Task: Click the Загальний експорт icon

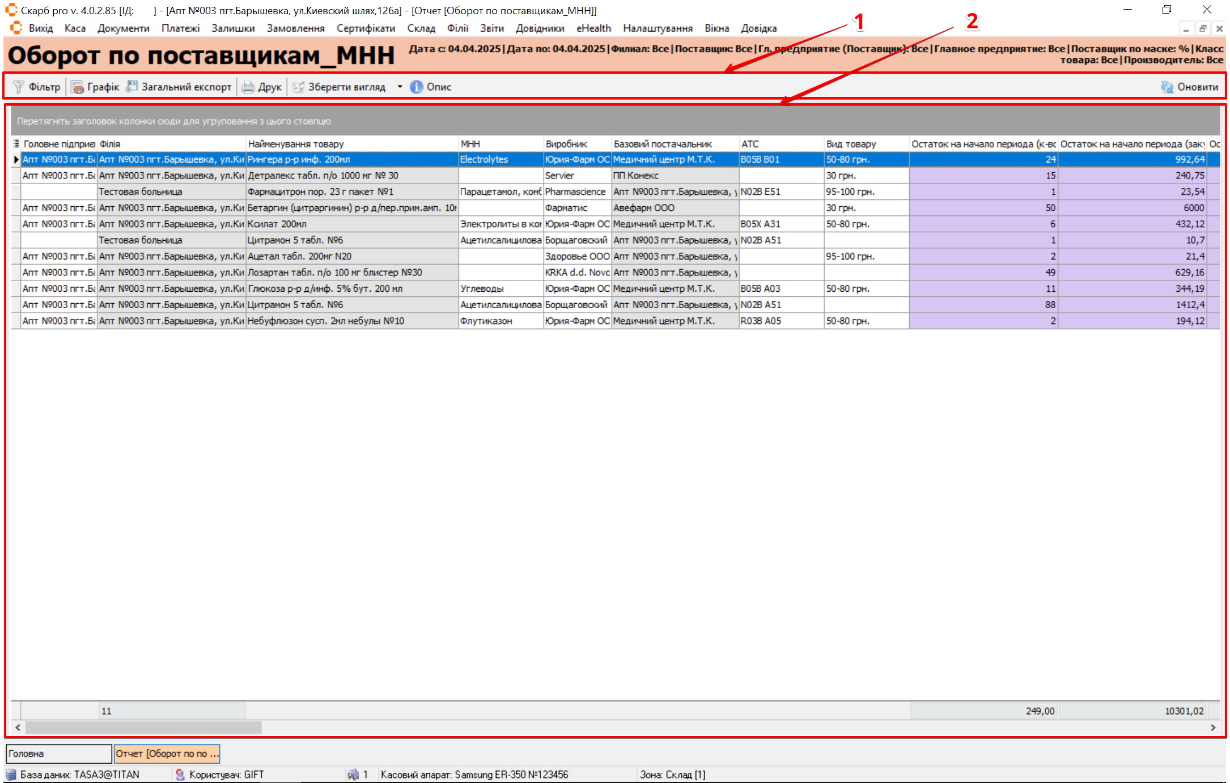Action: pyautogui.click(x=132, y=87)
